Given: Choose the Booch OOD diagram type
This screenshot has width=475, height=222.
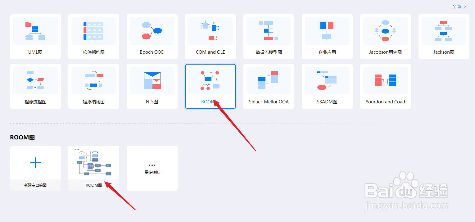Looking at the screenshot, I should [x=152, y=37].
